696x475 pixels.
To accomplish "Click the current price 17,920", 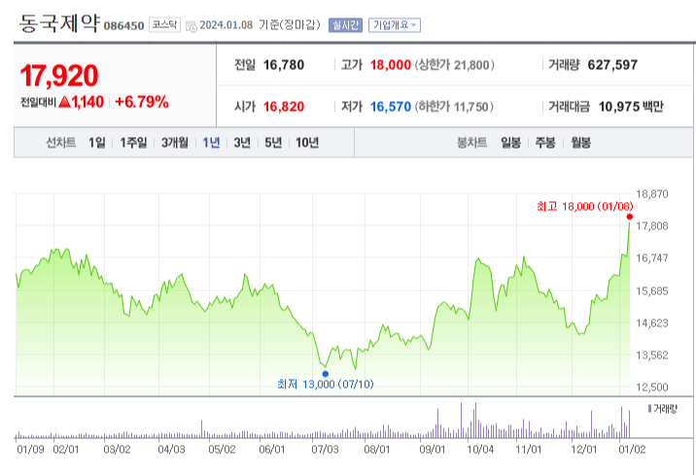I will pyautogui.click(x=59, y=76).
